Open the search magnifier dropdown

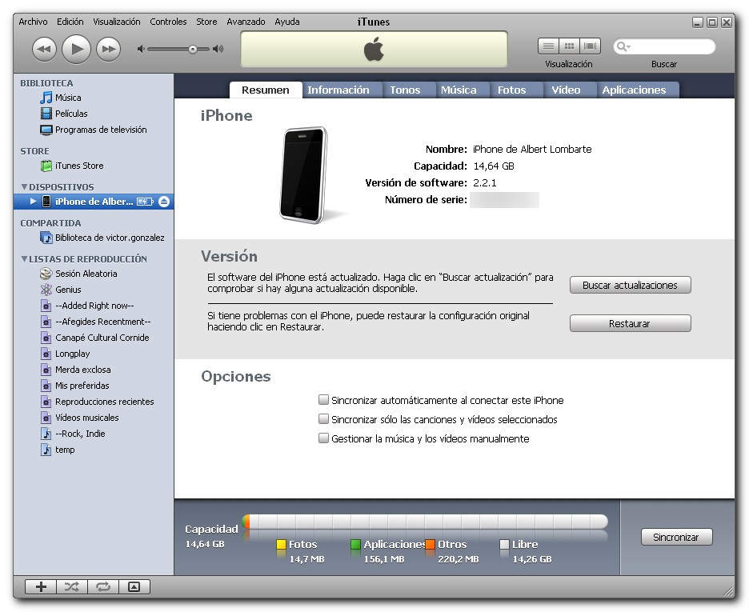click(x=623, y=46)
